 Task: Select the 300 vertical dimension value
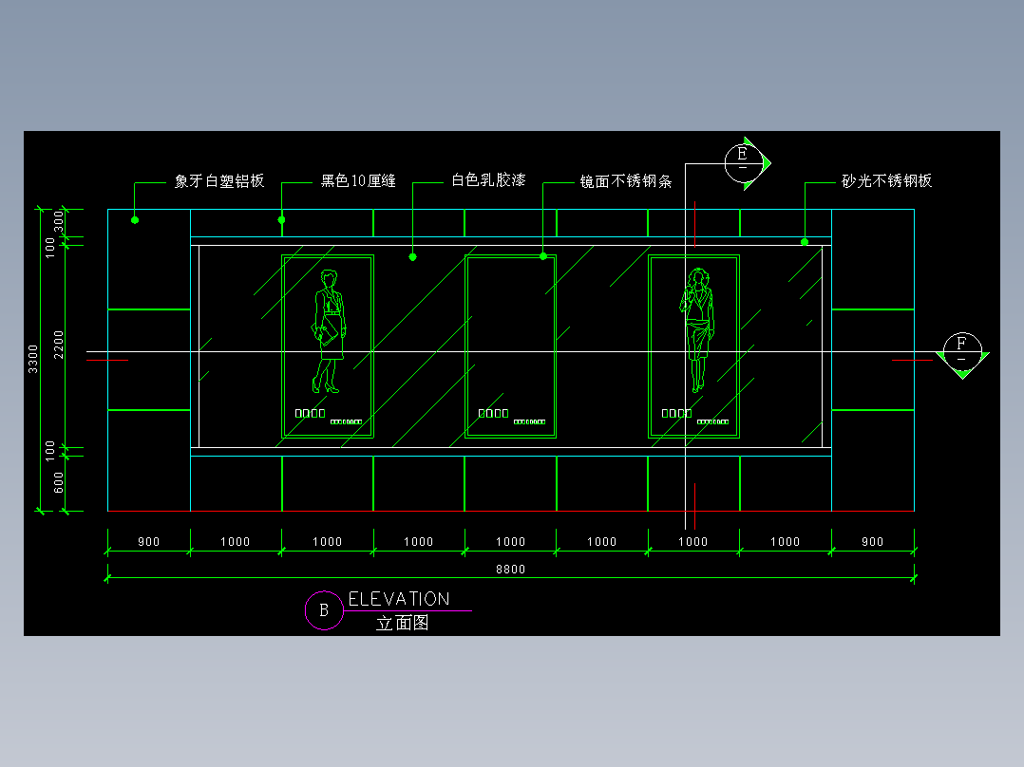coord(58,219)
